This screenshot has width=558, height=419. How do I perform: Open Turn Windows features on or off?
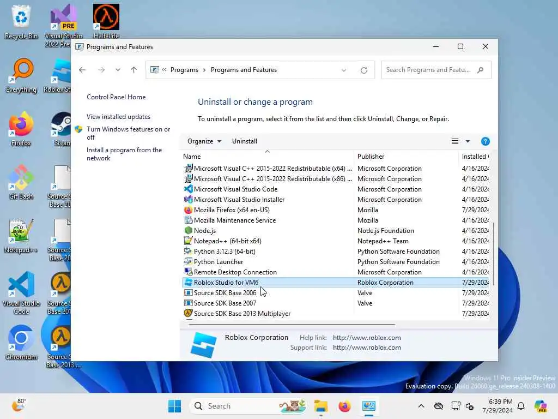[128, 133]
